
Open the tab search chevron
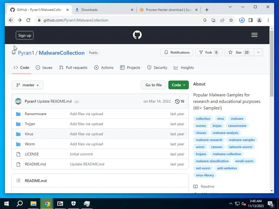click(x=230, y=7)
